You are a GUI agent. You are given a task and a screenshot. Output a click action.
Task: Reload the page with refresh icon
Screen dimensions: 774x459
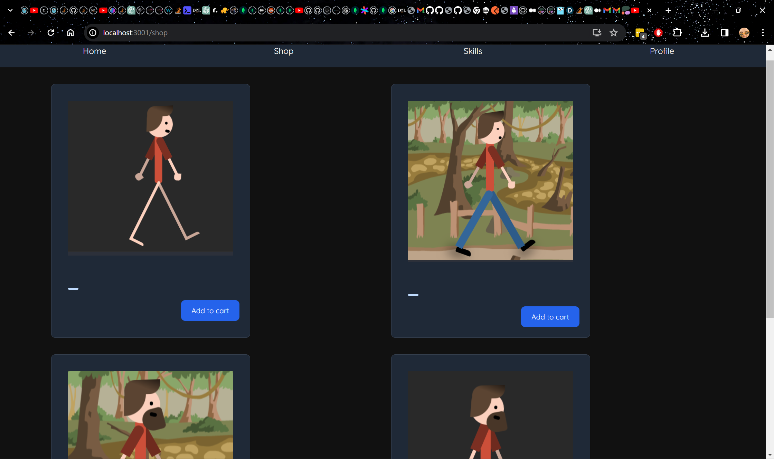coord(51,32)
